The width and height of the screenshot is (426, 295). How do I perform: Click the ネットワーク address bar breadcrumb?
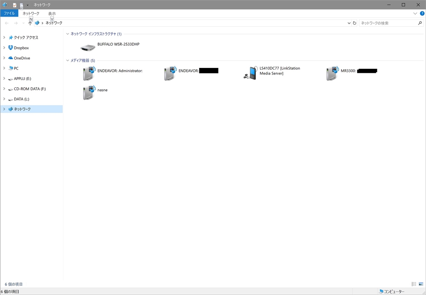point(54,23)
